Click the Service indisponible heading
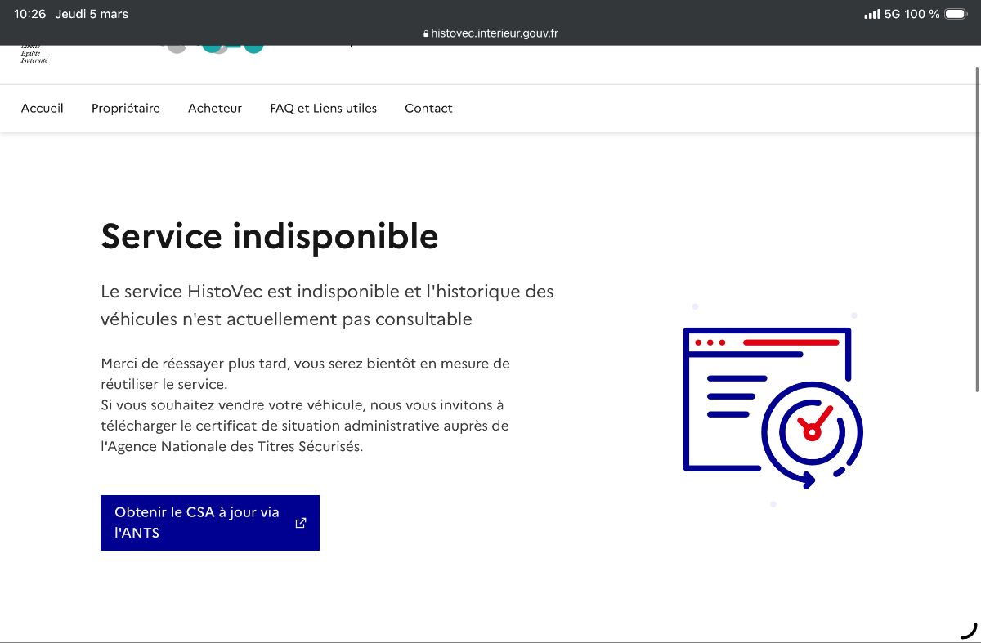 coord(270,236)
